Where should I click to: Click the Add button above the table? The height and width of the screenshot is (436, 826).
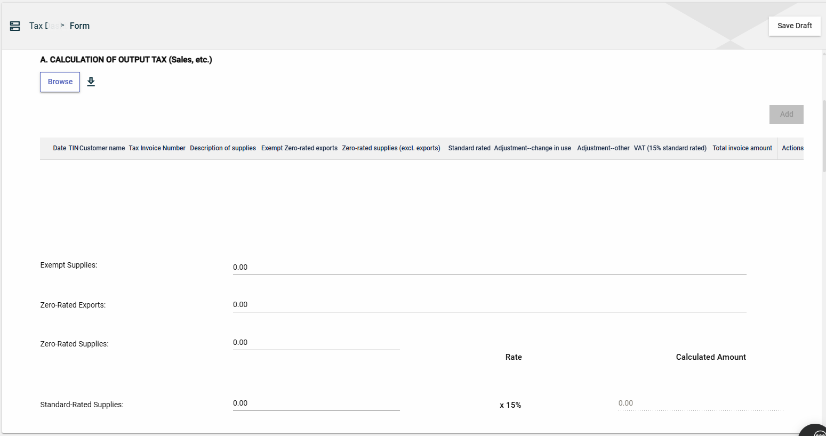(x=786, y=114)
